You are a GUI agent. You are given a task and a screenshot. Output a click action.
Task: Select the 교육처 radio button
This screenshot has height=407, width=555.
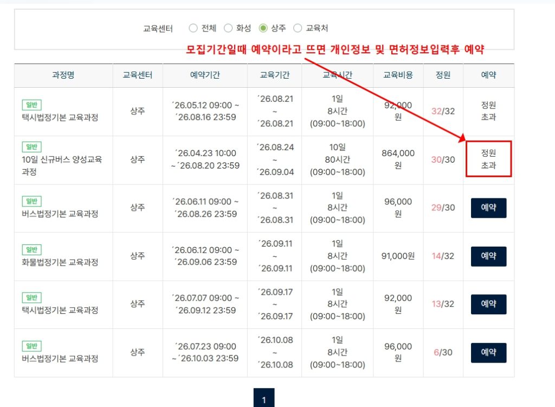tap(298, 28)
